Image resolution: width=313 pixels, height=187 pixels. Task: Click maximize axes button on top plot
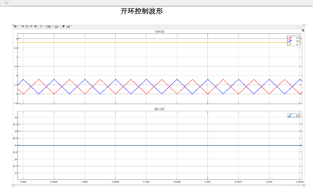(x=303, y=30)
